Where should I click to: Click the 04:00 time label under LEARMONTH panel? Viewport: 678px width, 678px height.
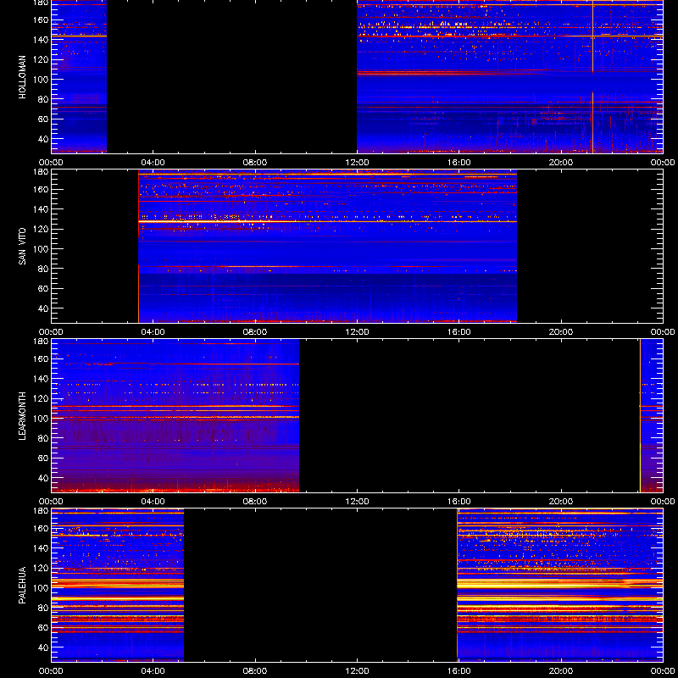(x=153, y=502)
